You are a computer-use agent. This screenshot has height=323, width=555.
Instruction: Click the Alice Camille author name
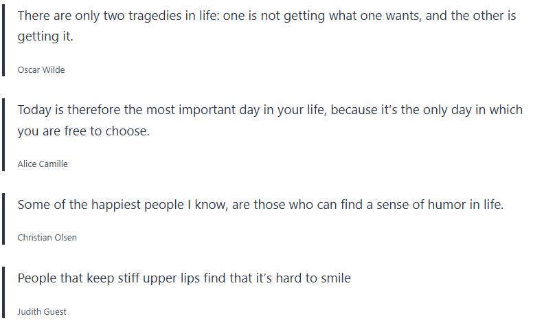click(x=43, y=164)
